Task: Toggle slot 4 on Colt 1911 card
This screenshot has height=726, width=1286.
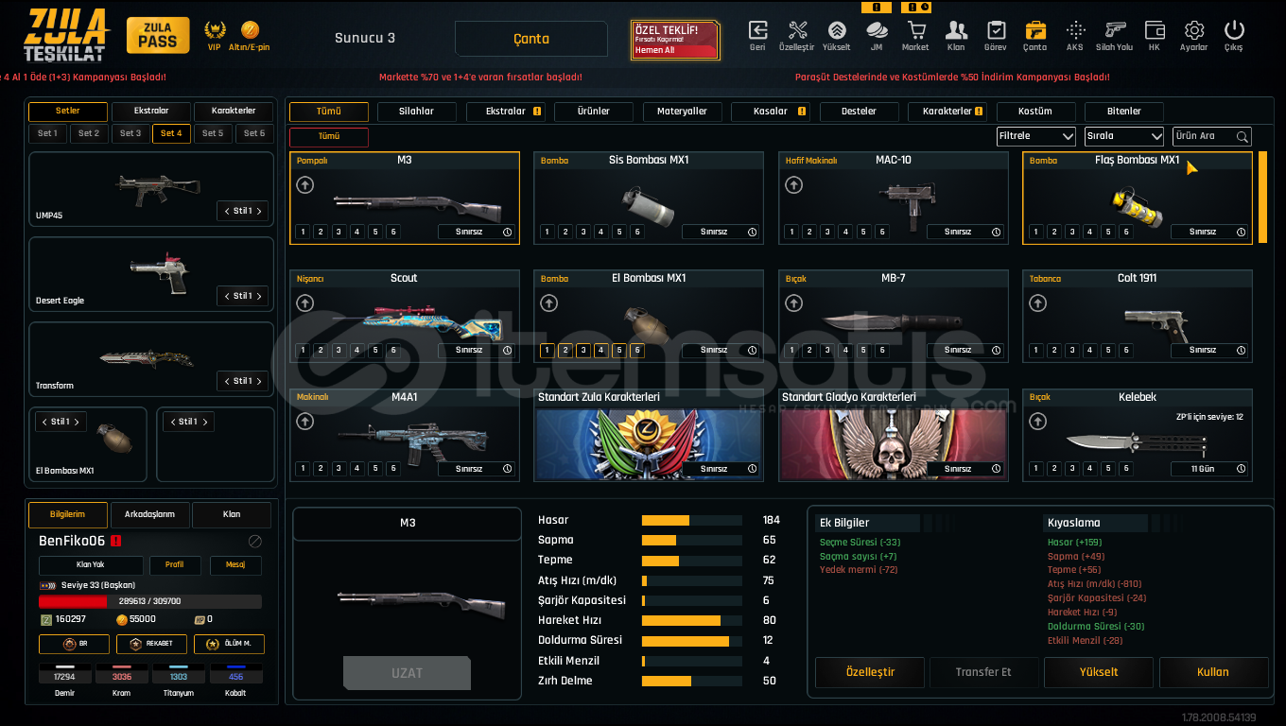Action: click(1089, 350)
